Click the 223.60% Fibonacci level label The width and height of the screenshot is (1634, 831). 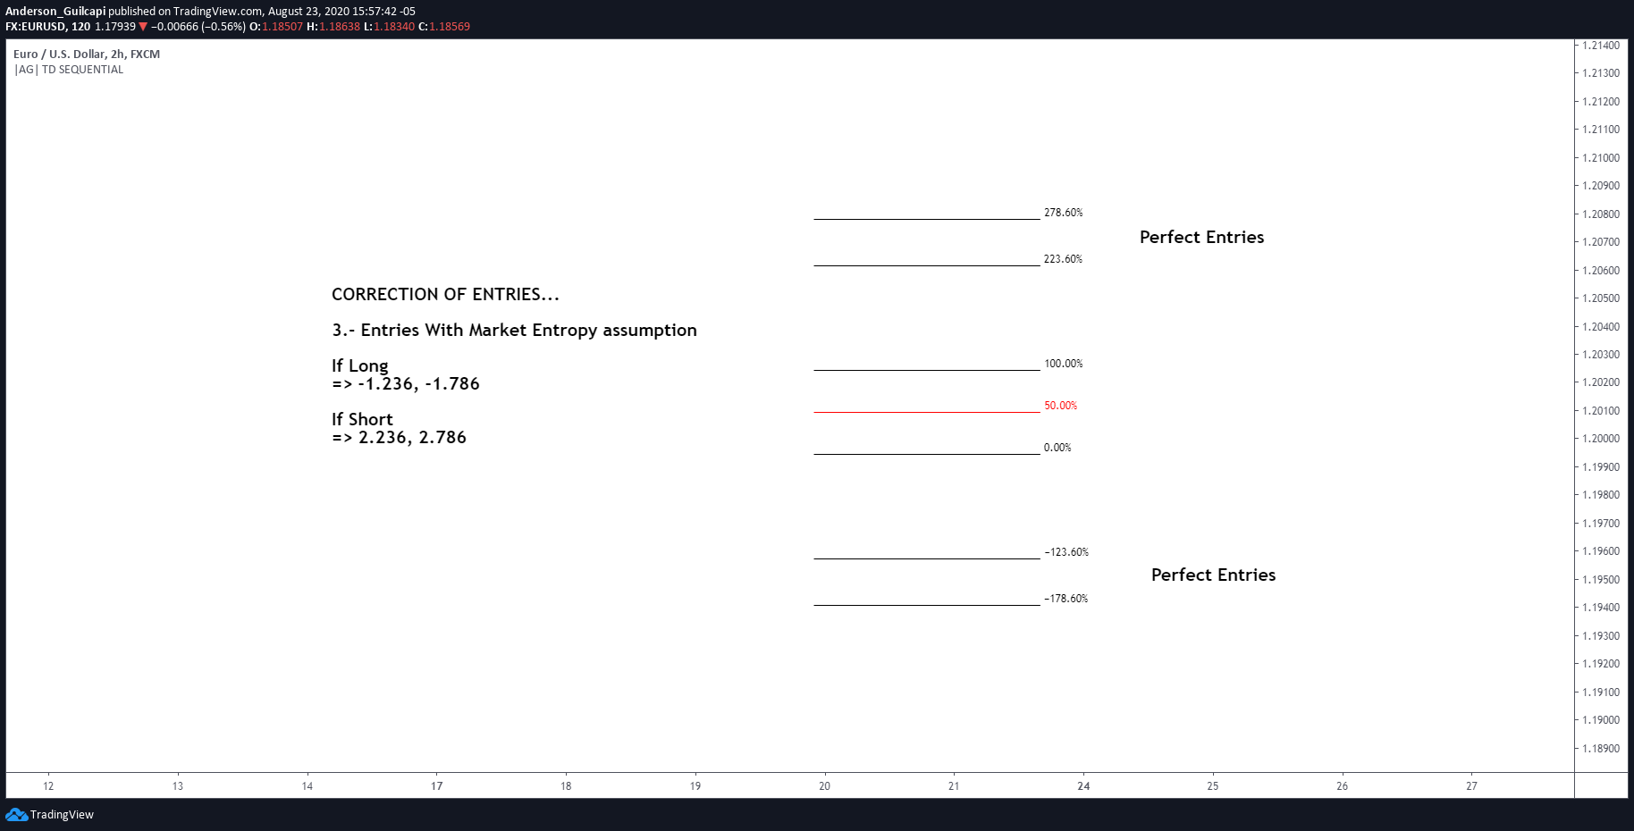1063,259
